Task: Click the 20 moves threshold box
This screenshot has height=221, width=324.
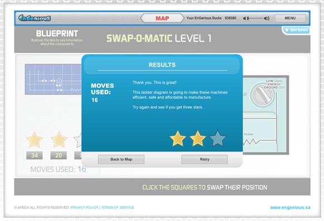Action: click(59, 155)
